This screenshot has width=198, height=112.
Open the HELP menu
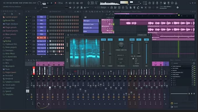34,3
